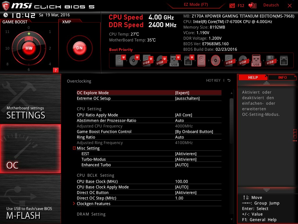
Task: Select the UEFI USB CD/DVD boot icon
Action: click(162, 61)
